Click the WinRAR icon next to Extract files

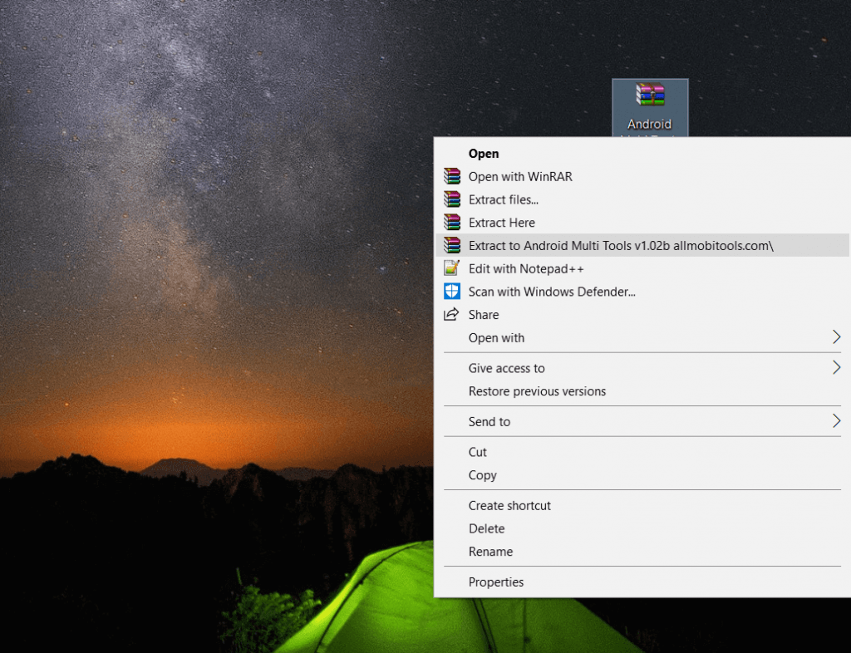click(451, 199)
